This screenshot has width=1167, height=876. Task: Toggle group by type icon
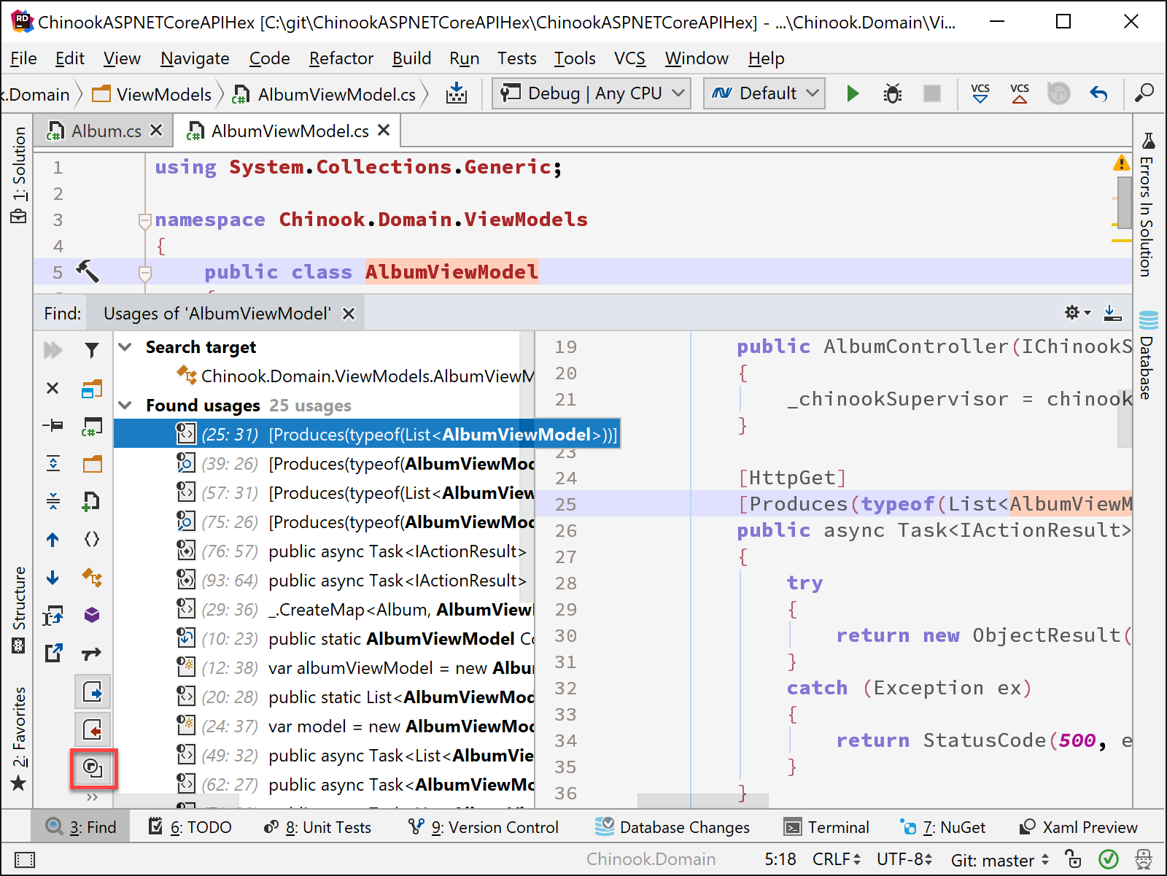pos(92,577)
